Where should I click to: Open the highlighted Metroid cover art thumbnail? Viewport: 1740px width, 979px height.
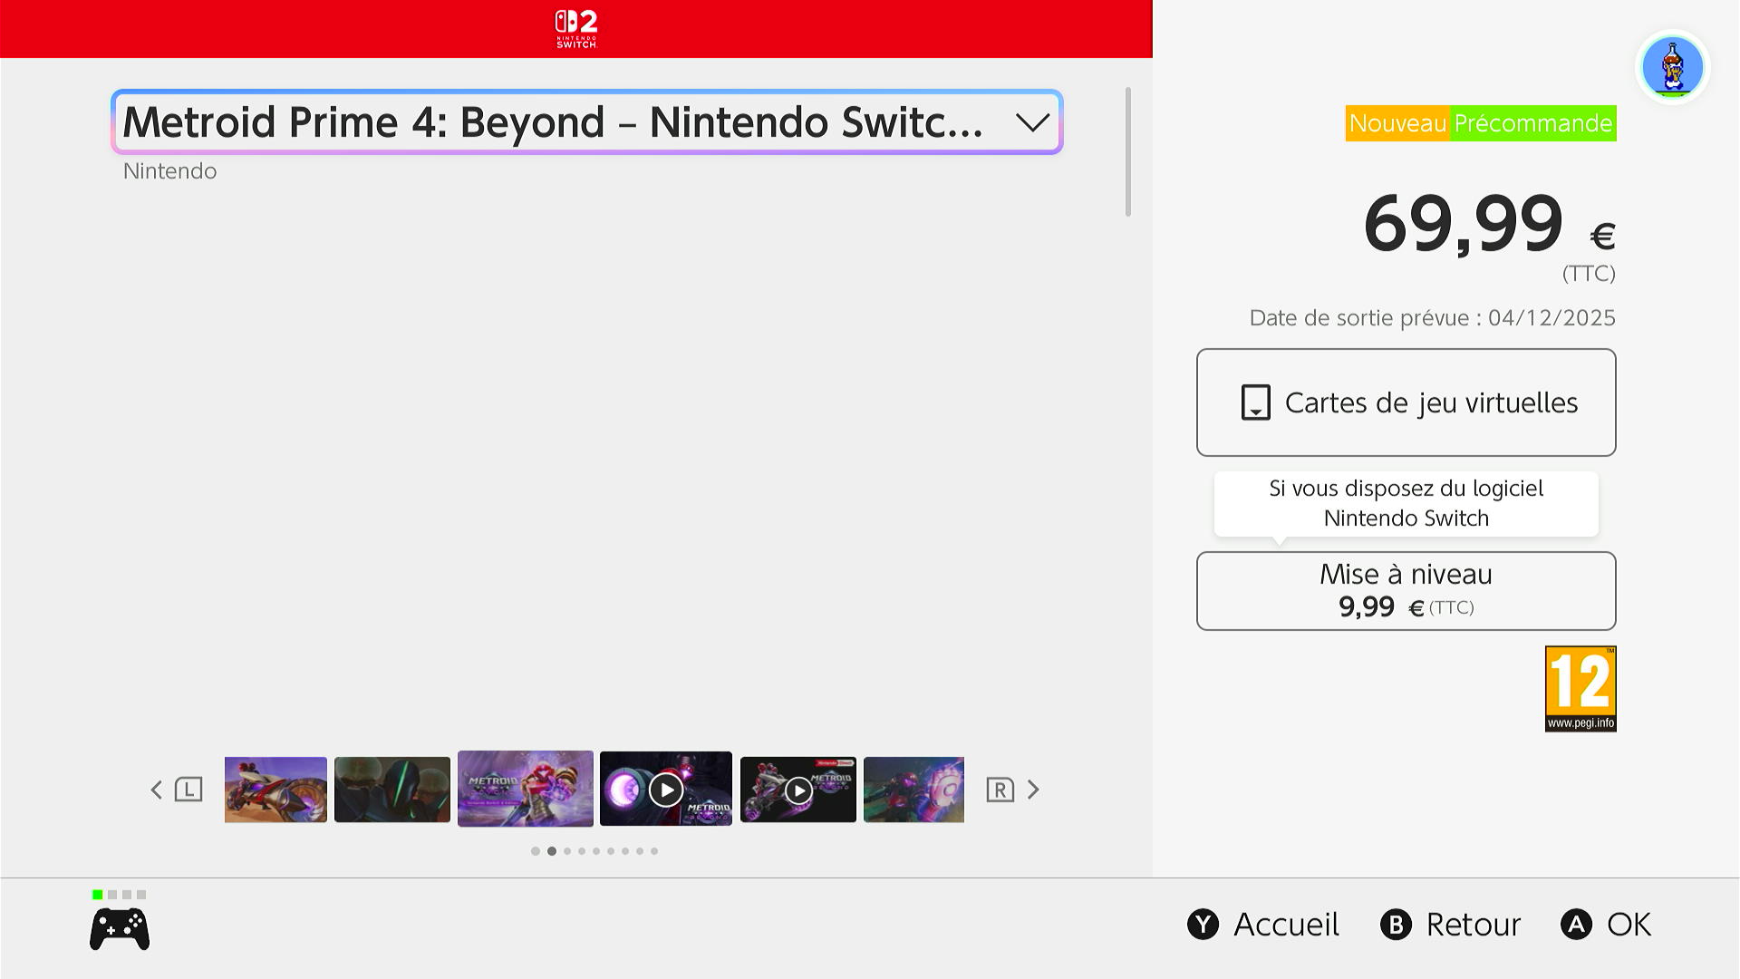526,789
